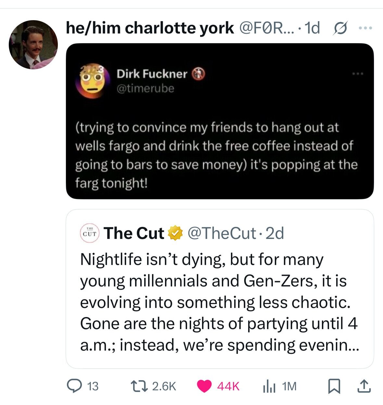The width and height of the screenshot is (383, 405).
Task: Click the 44K likes count
Action: pos(228,386)
